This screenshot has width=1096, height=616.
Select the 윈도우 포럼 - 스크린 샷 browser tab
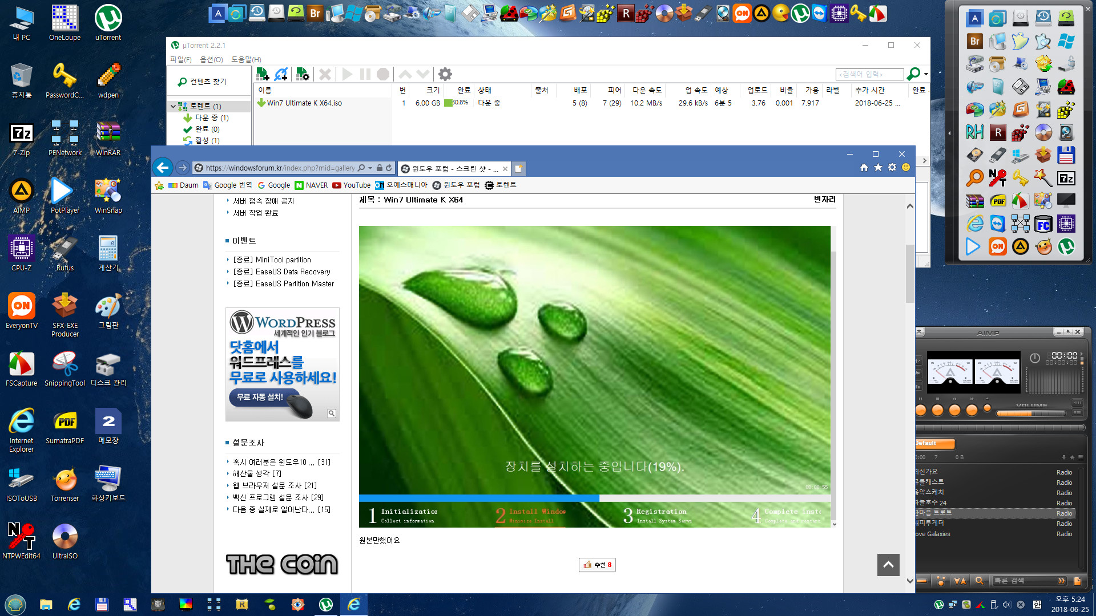click(454, 168)
